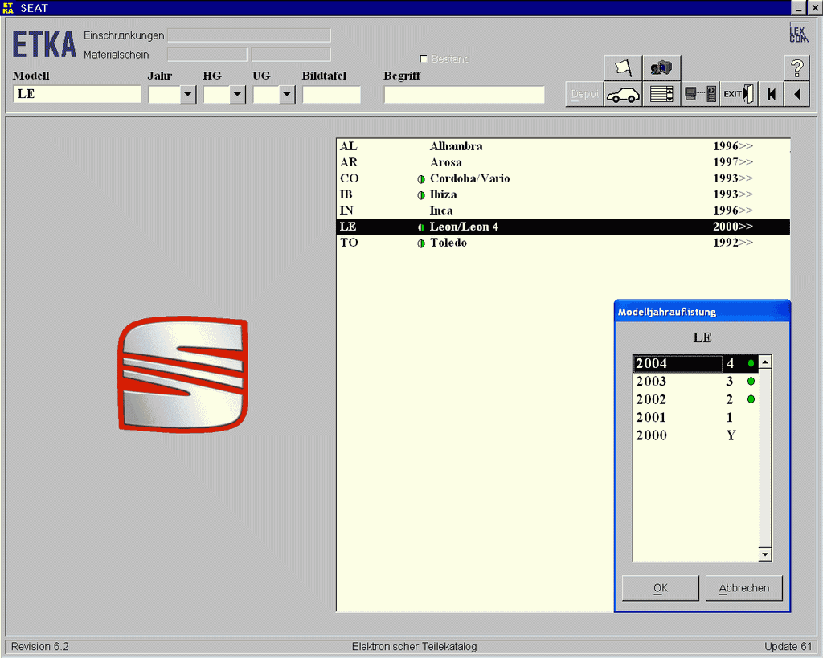Jump back to start with bar-arrow button
The width and height of the screenshot is (823, 658).
771,95
